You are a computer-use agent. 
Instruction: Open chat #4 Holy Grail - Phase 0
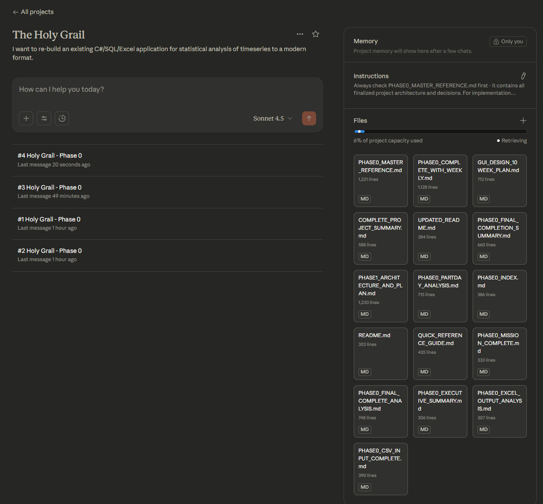tap(50, 156)
